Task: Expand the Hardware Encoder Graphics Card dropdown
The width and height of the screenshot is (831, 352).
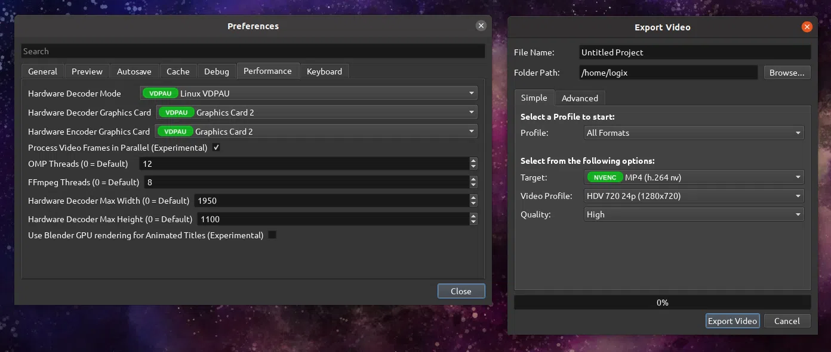Action: (x=316, y=132)
